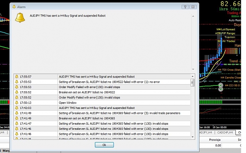The image size is (246, 153).
Task: Click the 17:50:13 timestamp cell
Action: pos(26,103)
